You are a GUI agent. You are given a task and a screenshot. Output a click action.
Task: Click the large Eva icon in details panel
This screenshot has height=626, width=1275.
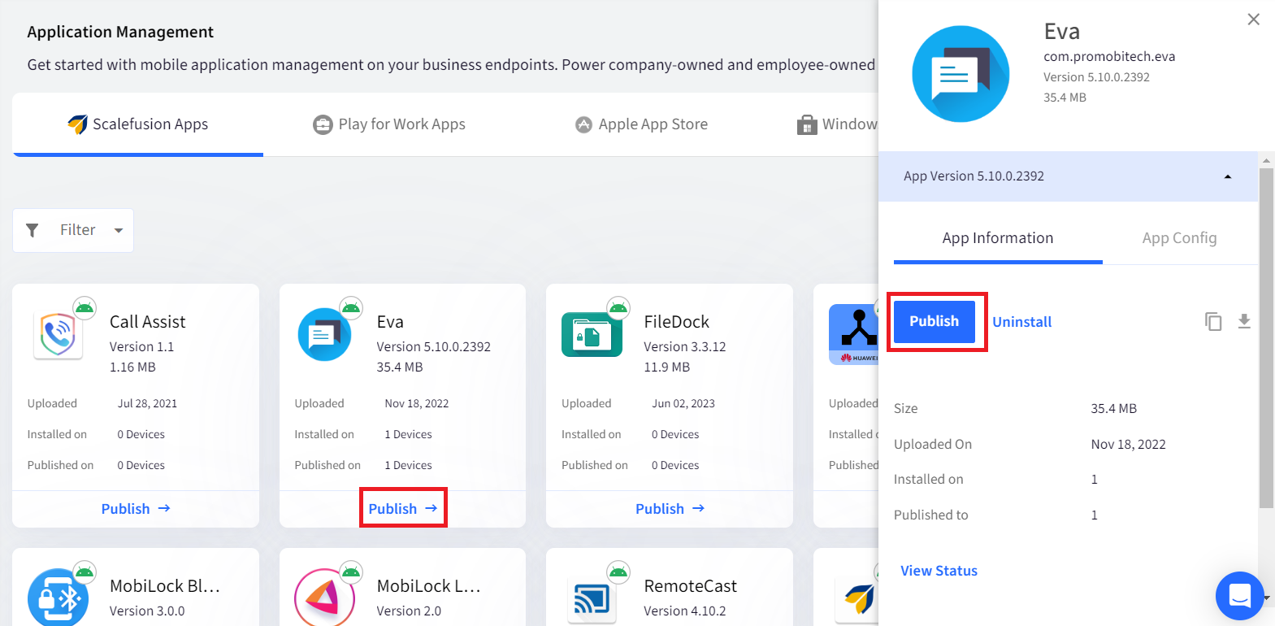click(961, 74)
